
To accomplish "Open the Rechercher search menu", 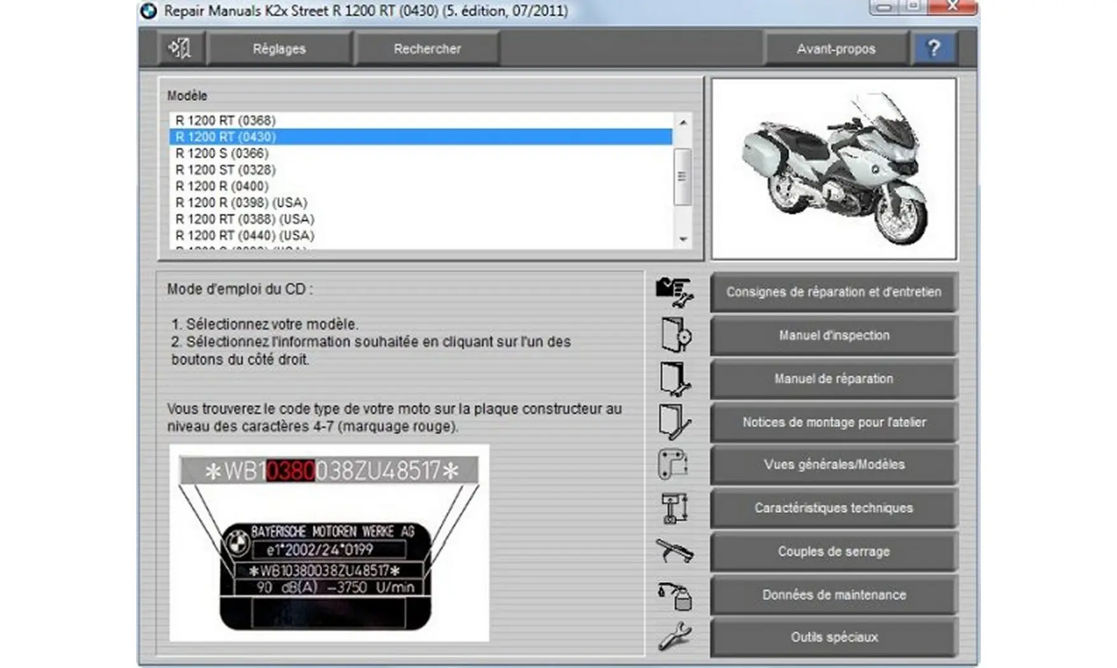I will pyautogui.click(x=427, y=49).
